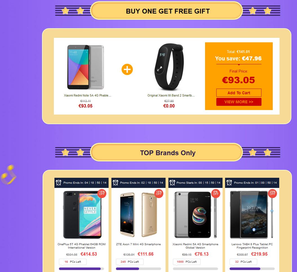Click the ZTE Axon 7 Mini phone image
This screenshot has height=272, width=297.
coord(138,214)
